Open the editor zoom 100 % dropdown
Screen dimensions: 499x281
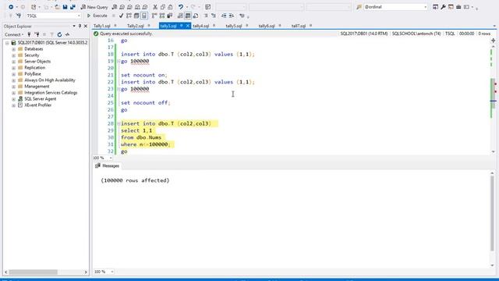pos(111,158)
